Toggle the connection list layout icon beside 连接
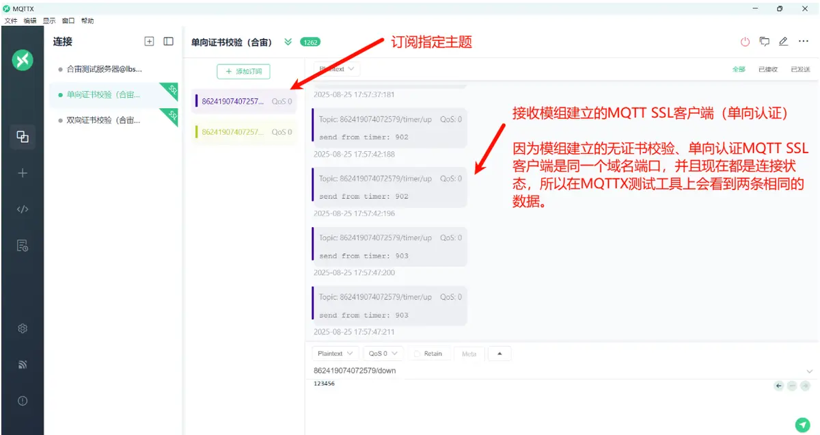Viewport: 820px width, 435px height. (x=168, y=41)
